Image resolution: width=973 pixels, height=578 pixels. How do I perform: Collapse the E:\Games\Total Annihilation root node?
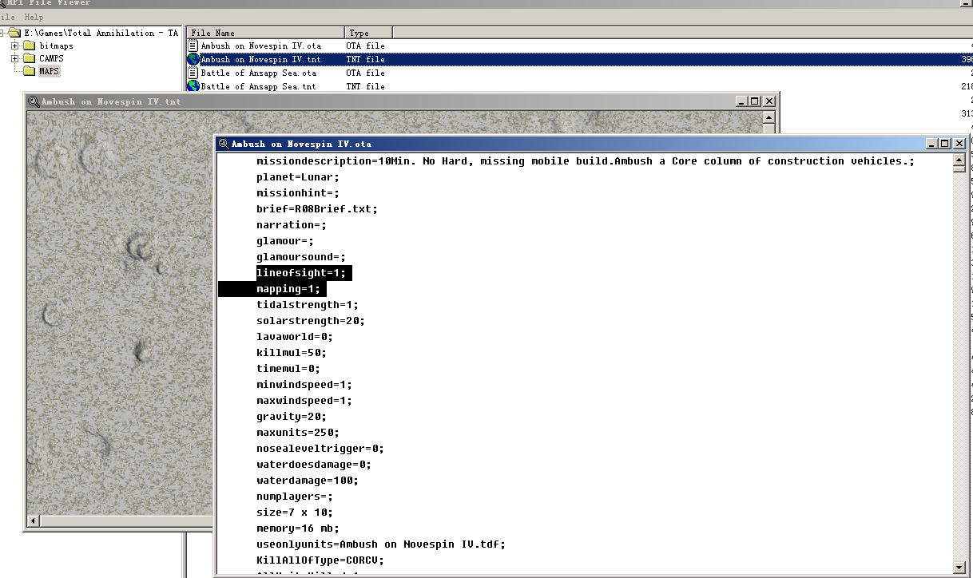[x=2, y=33]
